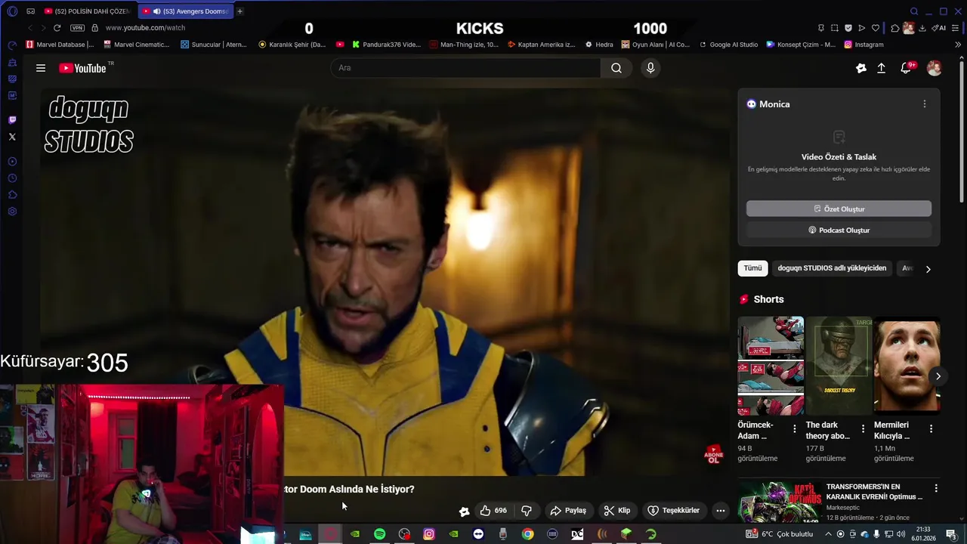Select doguqn STUDIOS adlı yükleyiciden chip
This screenshot has height=544, width=967.
pos(832,268)
